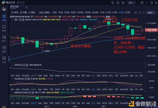Viewport: 158px width, 108px height.
Task: Expand the left side panel handle
Action: tap(9, 59)
